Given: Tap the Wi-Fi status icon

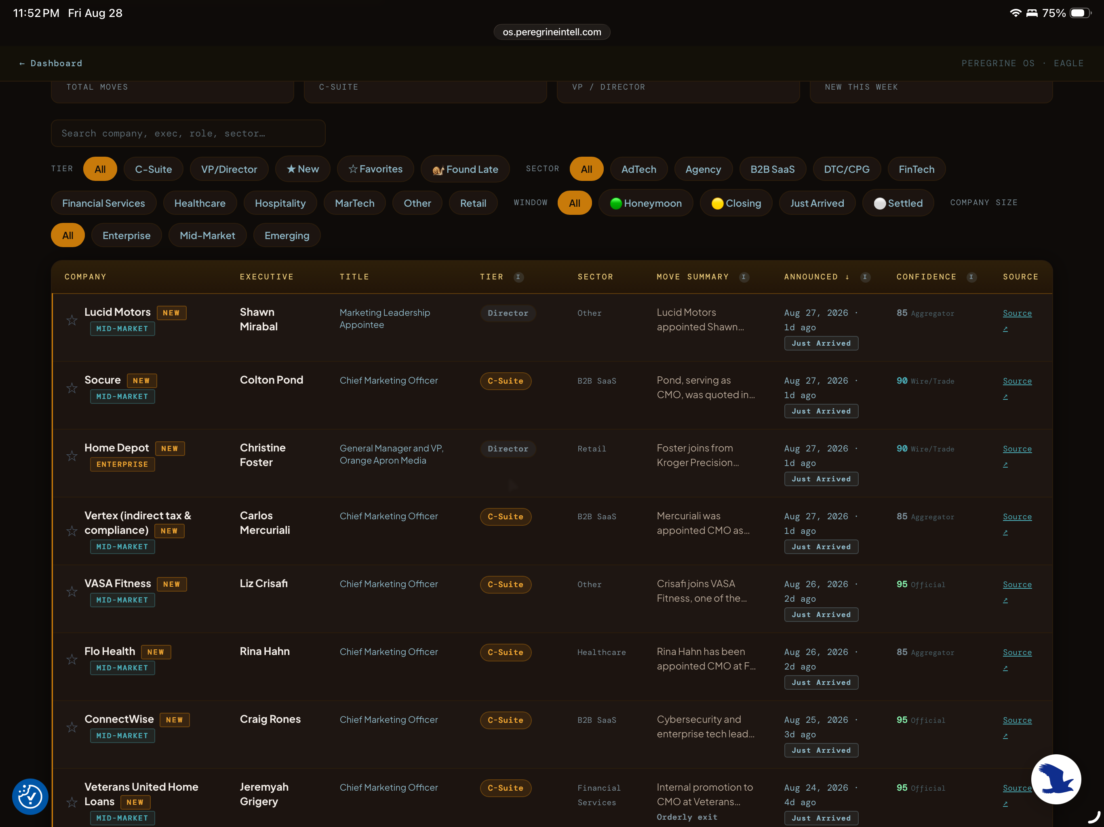Looking at the screenshot, I should point(1015,13).
